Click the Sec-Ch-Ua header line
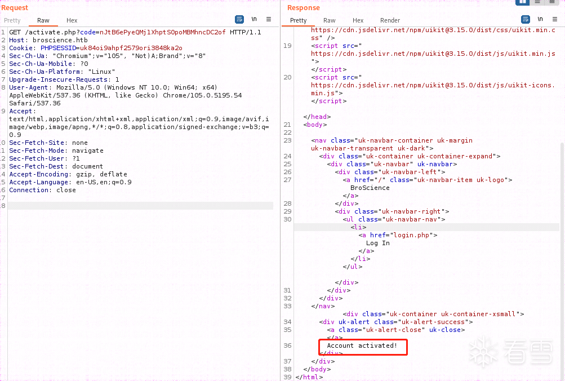Screen dimensions: 565x381 pyautogui.click(x=108, y=56)
